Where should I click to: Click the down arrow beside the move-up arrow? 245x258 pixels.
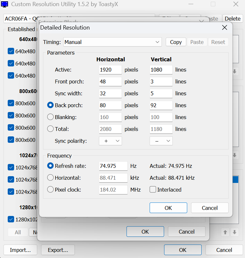[235, 232]
